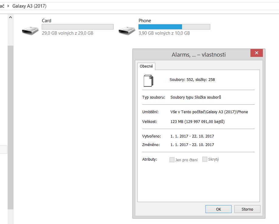Click '29,0 GB volných z 29,0 GB' text
This screenshot has height=224, width=279.
[67, 33]
